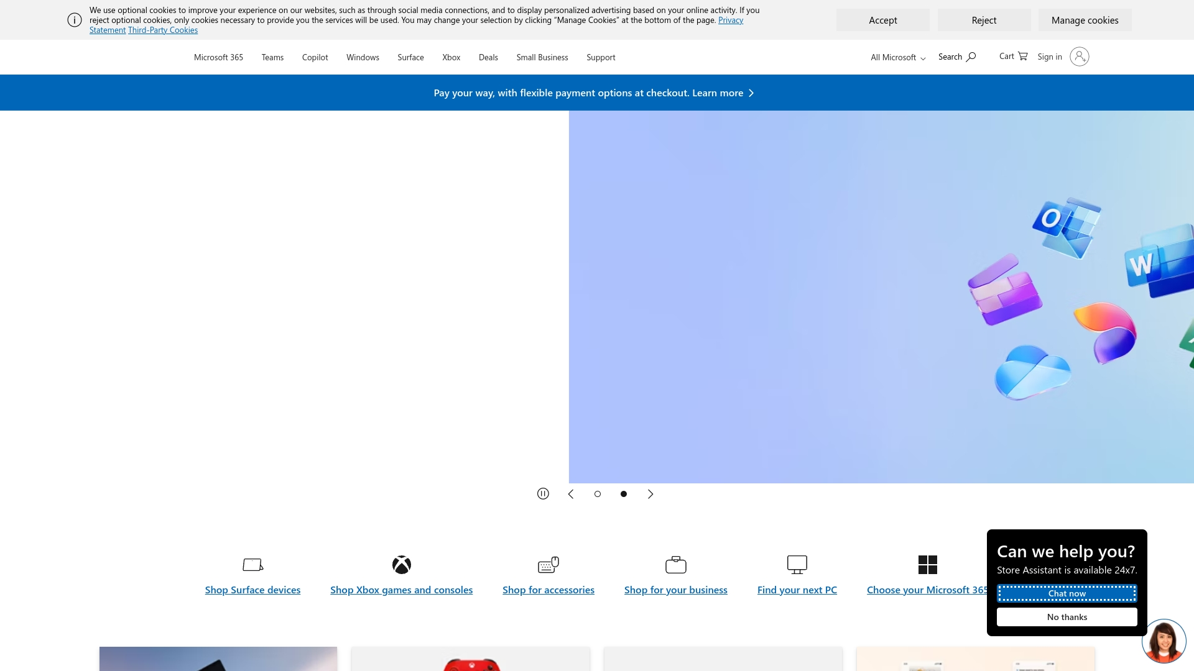Image resolution: width=1194 pixels, height=671 pixels.
Task: View the shopping Cart
Action: (x=1012, y=56)
